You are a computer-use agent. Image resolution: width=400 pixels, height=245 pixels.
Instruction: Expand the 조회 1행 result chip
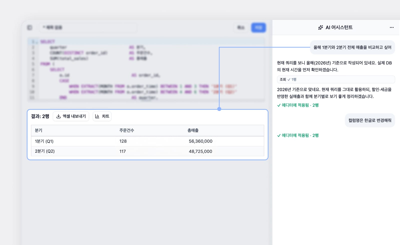[336, 79]
